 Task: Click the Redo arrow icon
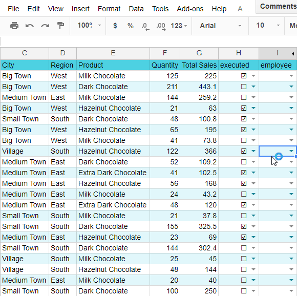tap(45, 26)
